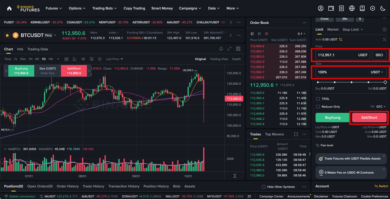This screenshot has height=199, width=390.
Task: Click the price alert bell icon
Action: 221,49
